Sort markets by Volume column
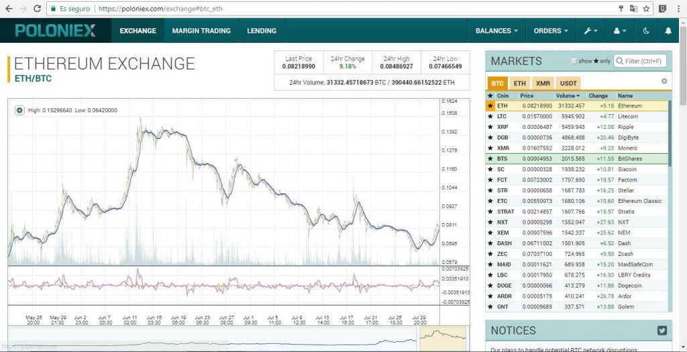 click(568, 95)
